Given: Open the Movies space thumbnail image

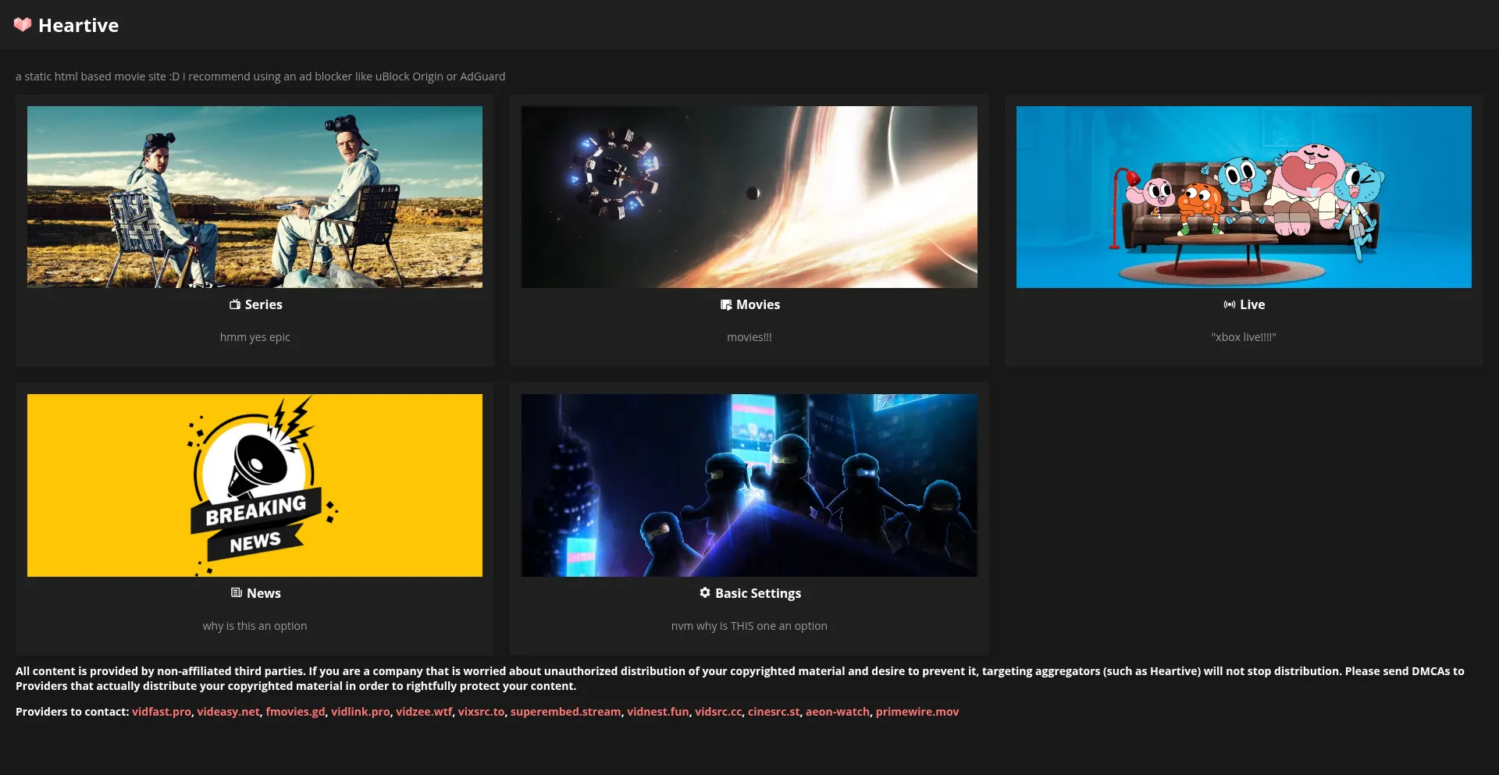Looking at the screenshot, I should [749, 197].
